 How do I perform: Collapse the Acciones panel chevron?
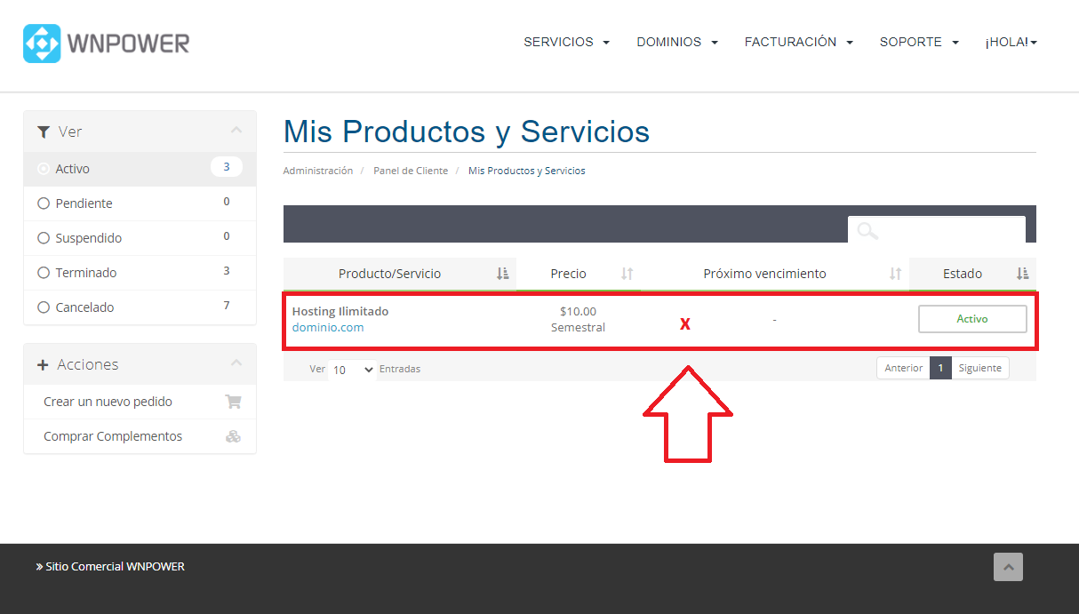point(236,363)
